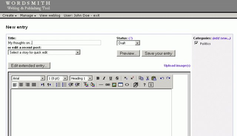
Task: Insert a bulleted list
Action: tap(64, 85)
